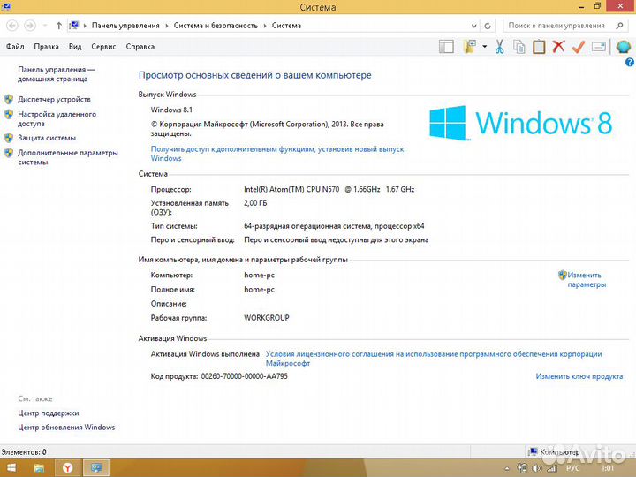This screenshot has width=636, height=477.
Task: Click link to get a new Windows edition
Action: coord(277,154)
